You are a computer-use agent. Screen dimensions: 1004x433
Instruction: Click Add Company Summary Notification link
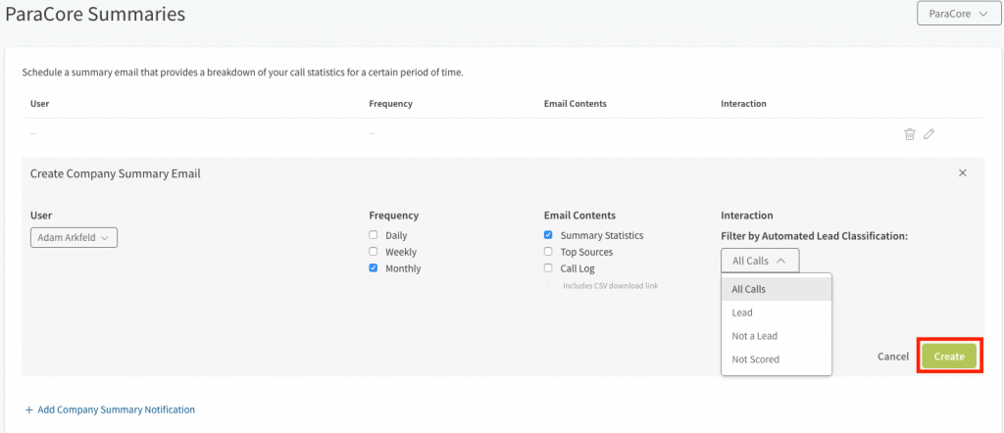click(116, 409)
